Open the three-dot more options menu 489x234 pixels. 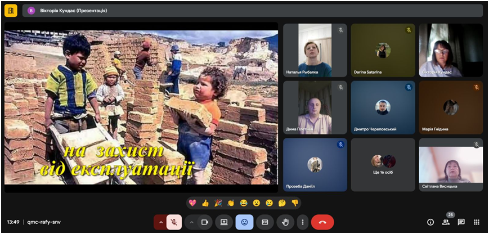303,222
